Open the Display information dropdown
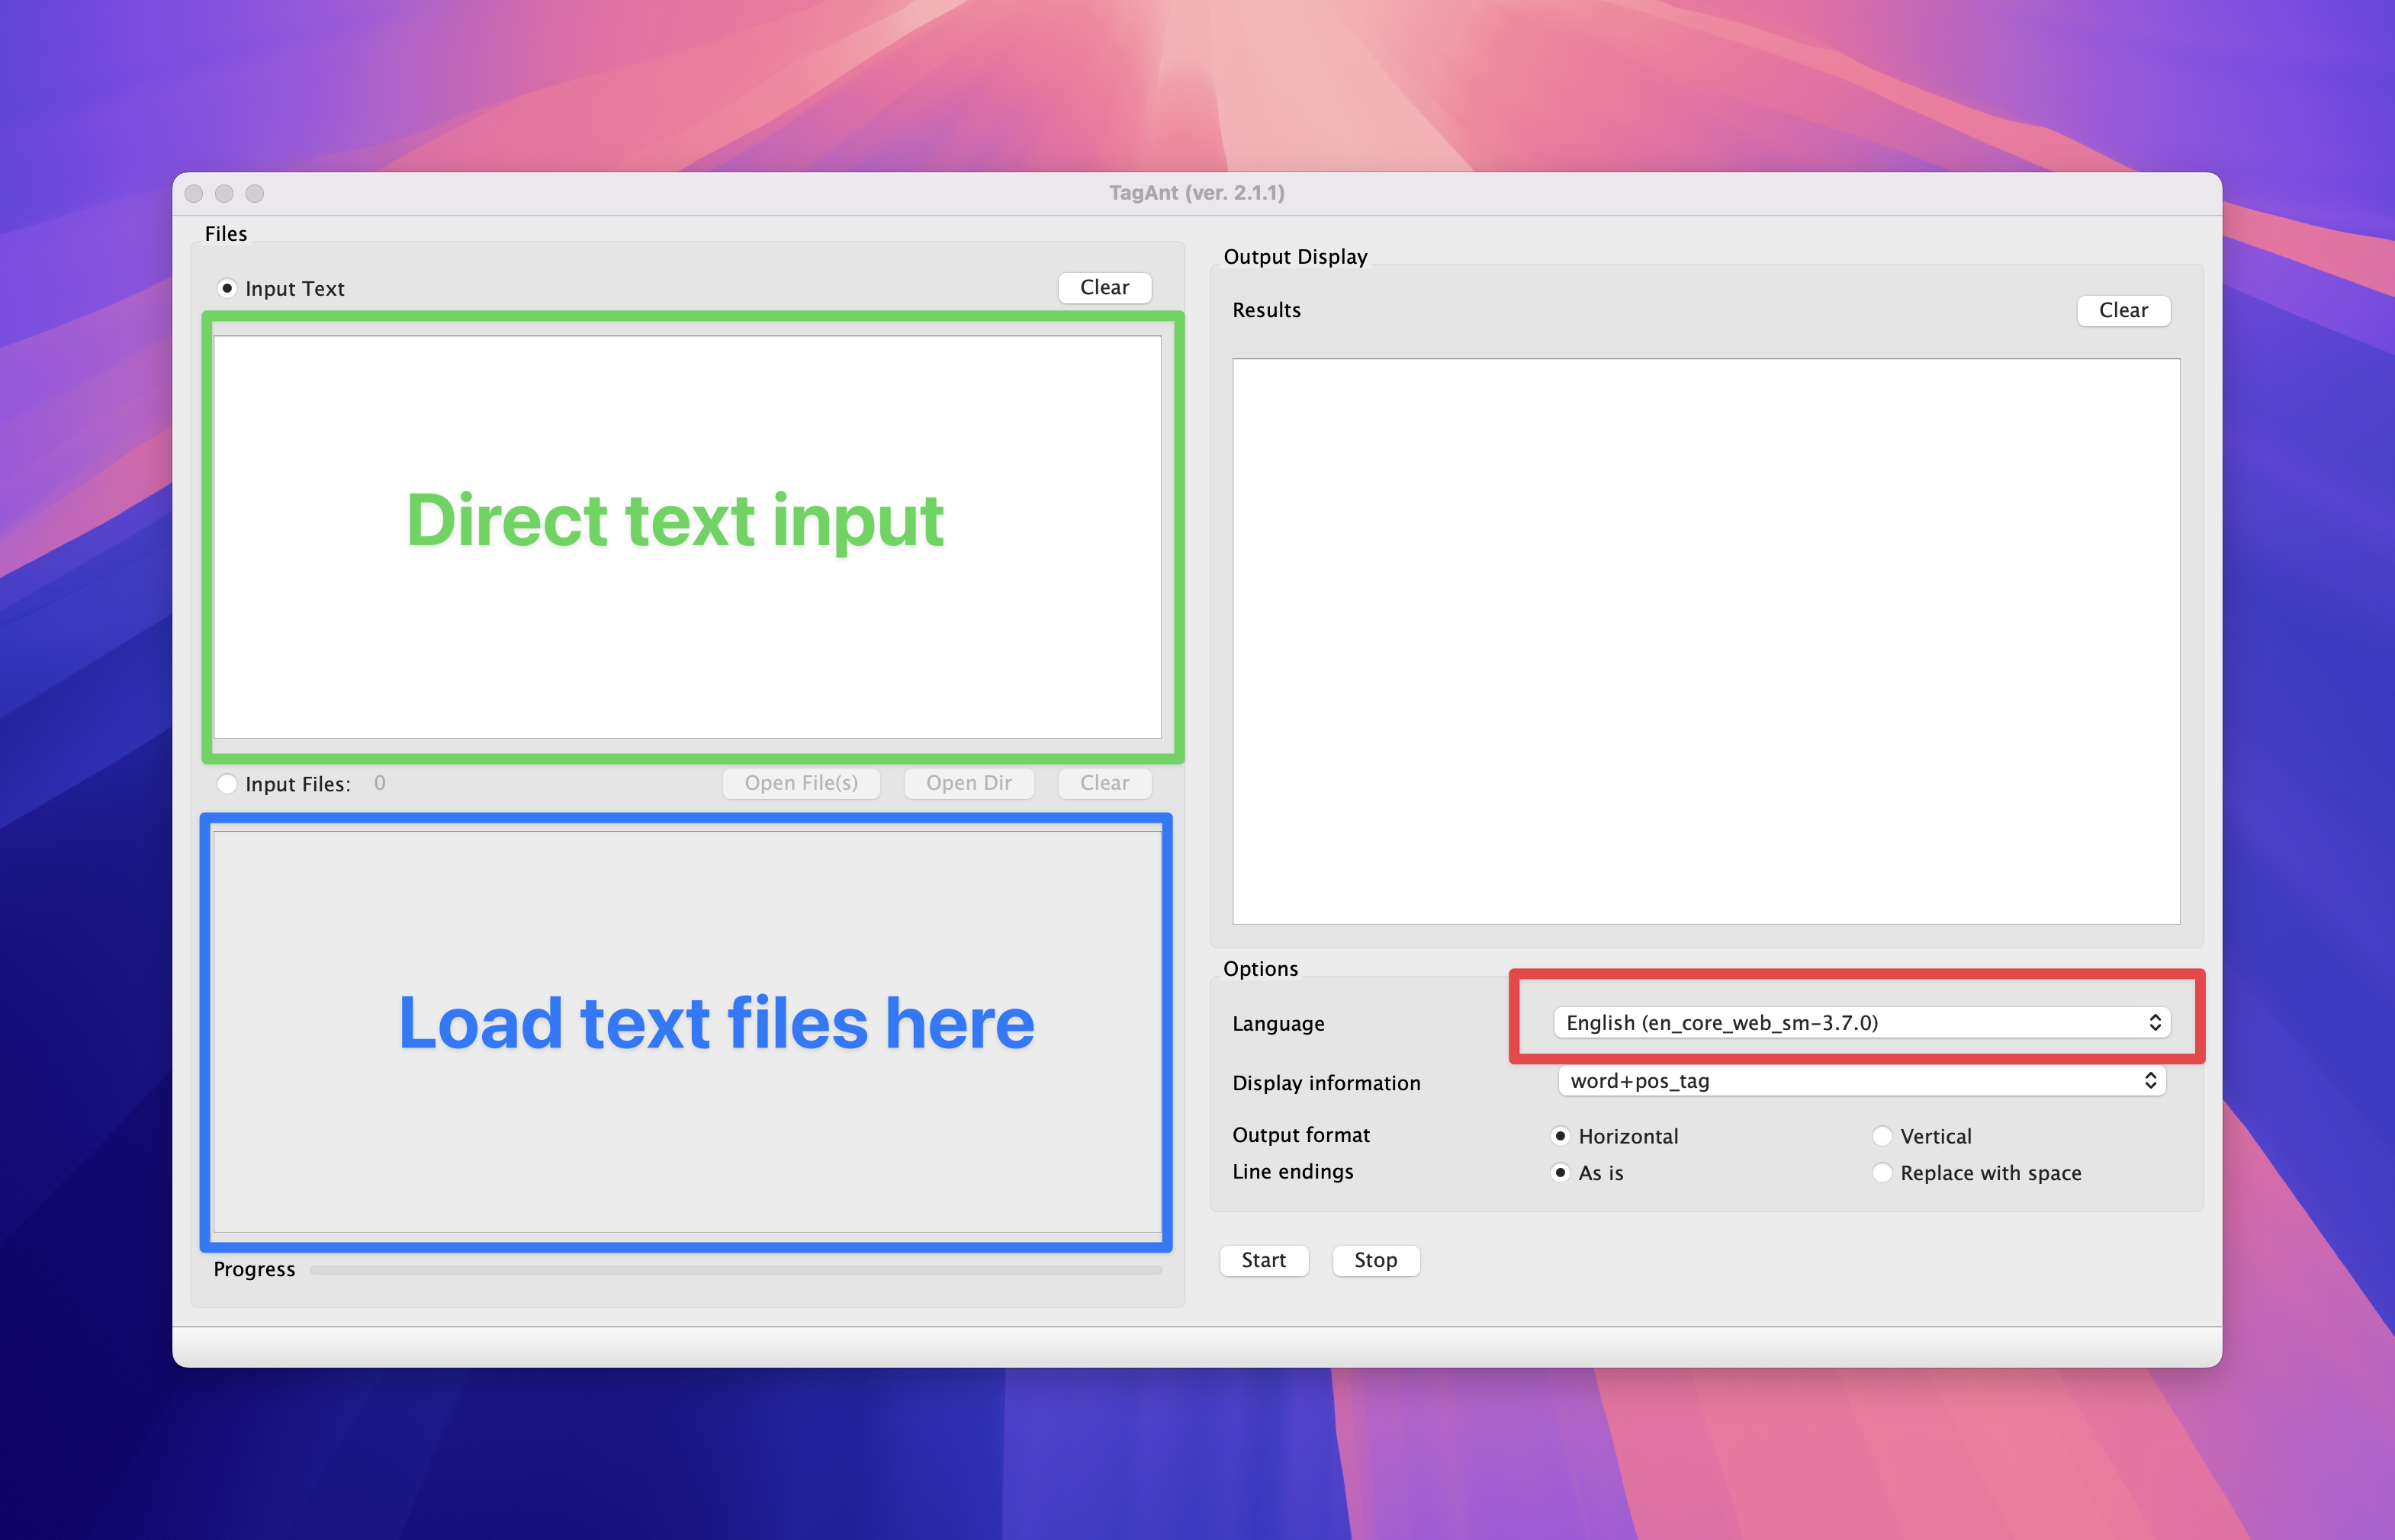Screen dimensions: 2395x1540 [x=1850, y=1081]
